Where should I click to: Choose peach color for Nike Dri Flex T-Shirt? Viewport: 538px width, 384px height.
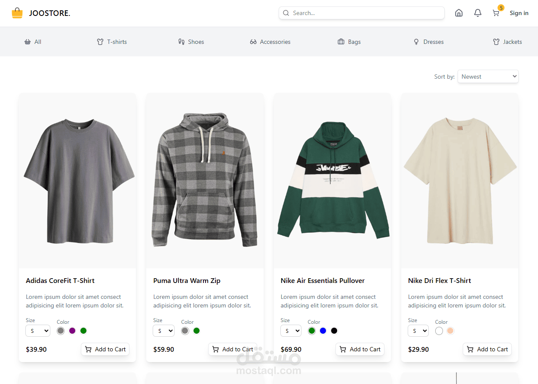450,331
